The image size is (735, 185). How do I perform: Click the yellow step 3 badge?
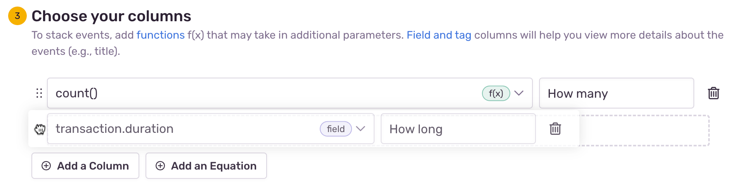point(17,16)
